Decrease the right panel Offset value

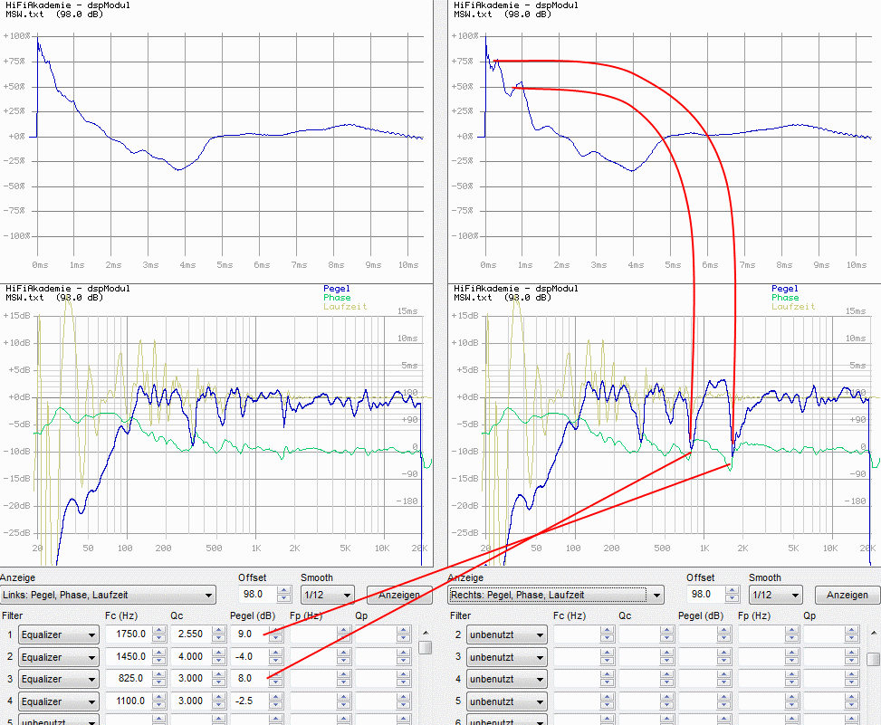click(732, 599)
